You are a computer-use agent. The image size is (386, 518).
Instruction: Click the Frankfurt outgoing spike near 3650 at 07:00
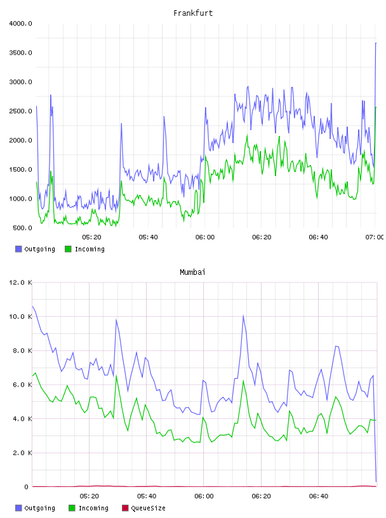pos(376,43)
